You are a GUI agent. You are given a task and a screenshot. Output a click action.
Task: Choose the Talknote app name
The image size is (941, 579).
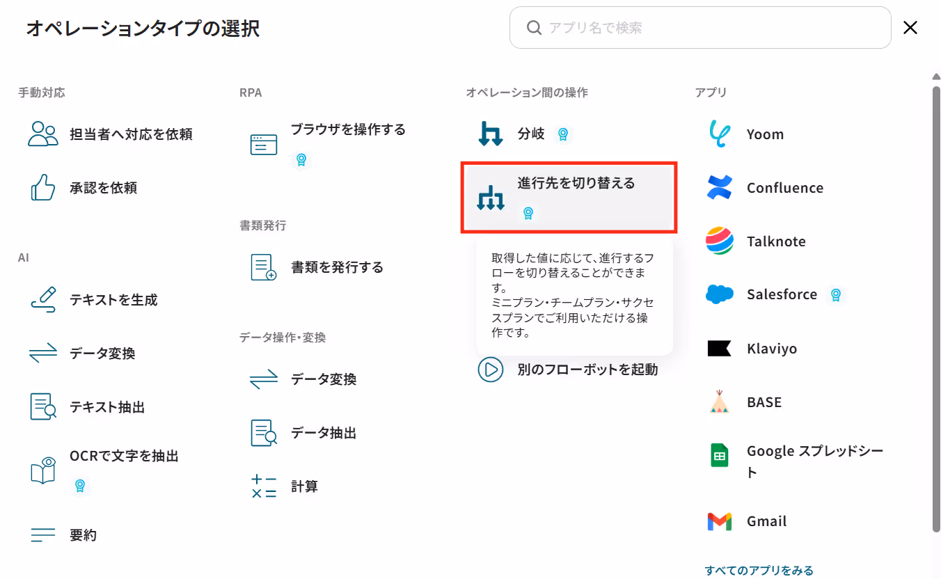(x=776, y=241)
